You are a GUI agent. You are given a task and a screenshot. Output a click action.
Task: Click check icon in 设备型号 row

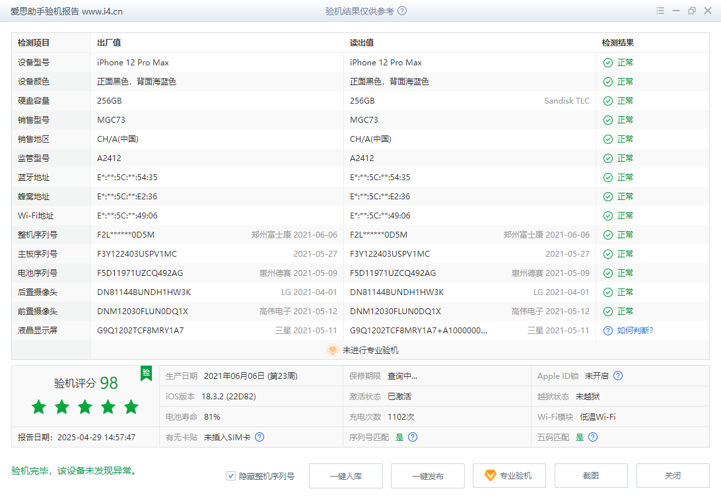point(608,63)
